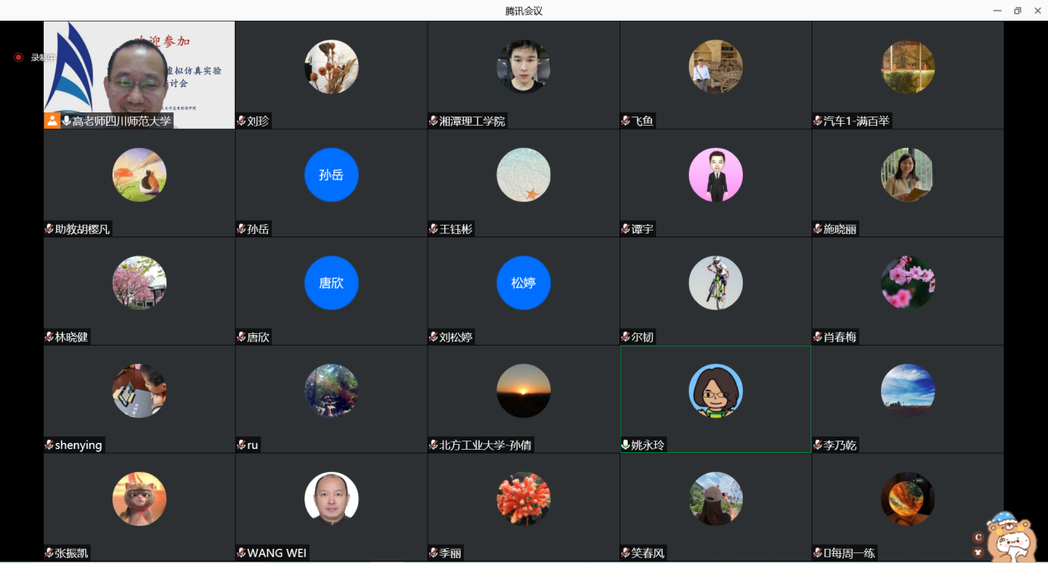Click the sunset avatar of 北方工业大学-孙倩

tap(523, 390)
